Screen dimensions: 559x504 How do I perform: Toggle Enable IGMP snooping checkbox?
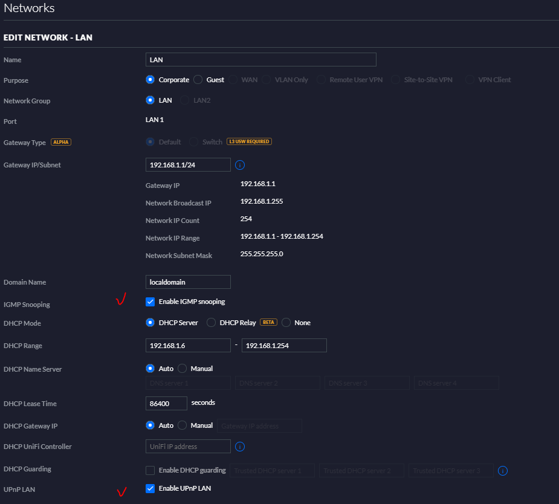click(x=150, y=302)
